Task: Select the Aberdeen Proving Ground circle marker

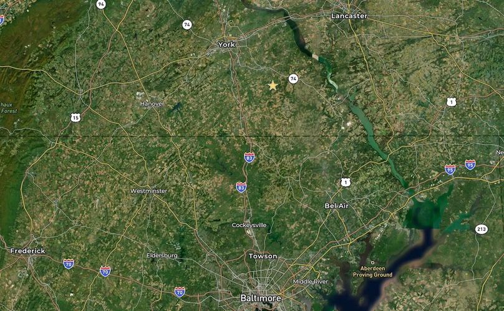Action: point(372,262)
